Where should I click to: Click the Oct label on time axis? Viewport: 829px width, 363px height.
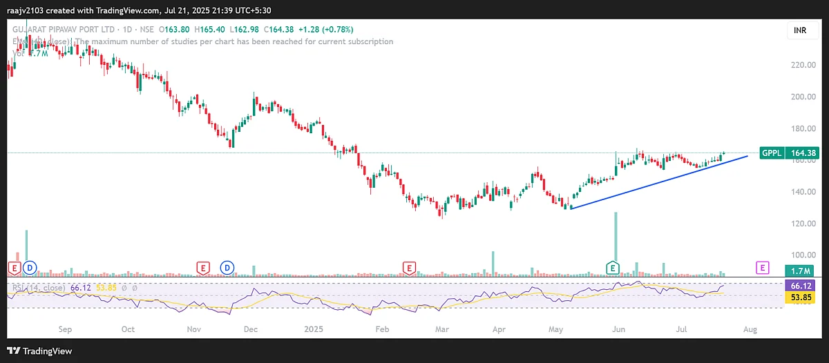(128, 330)
